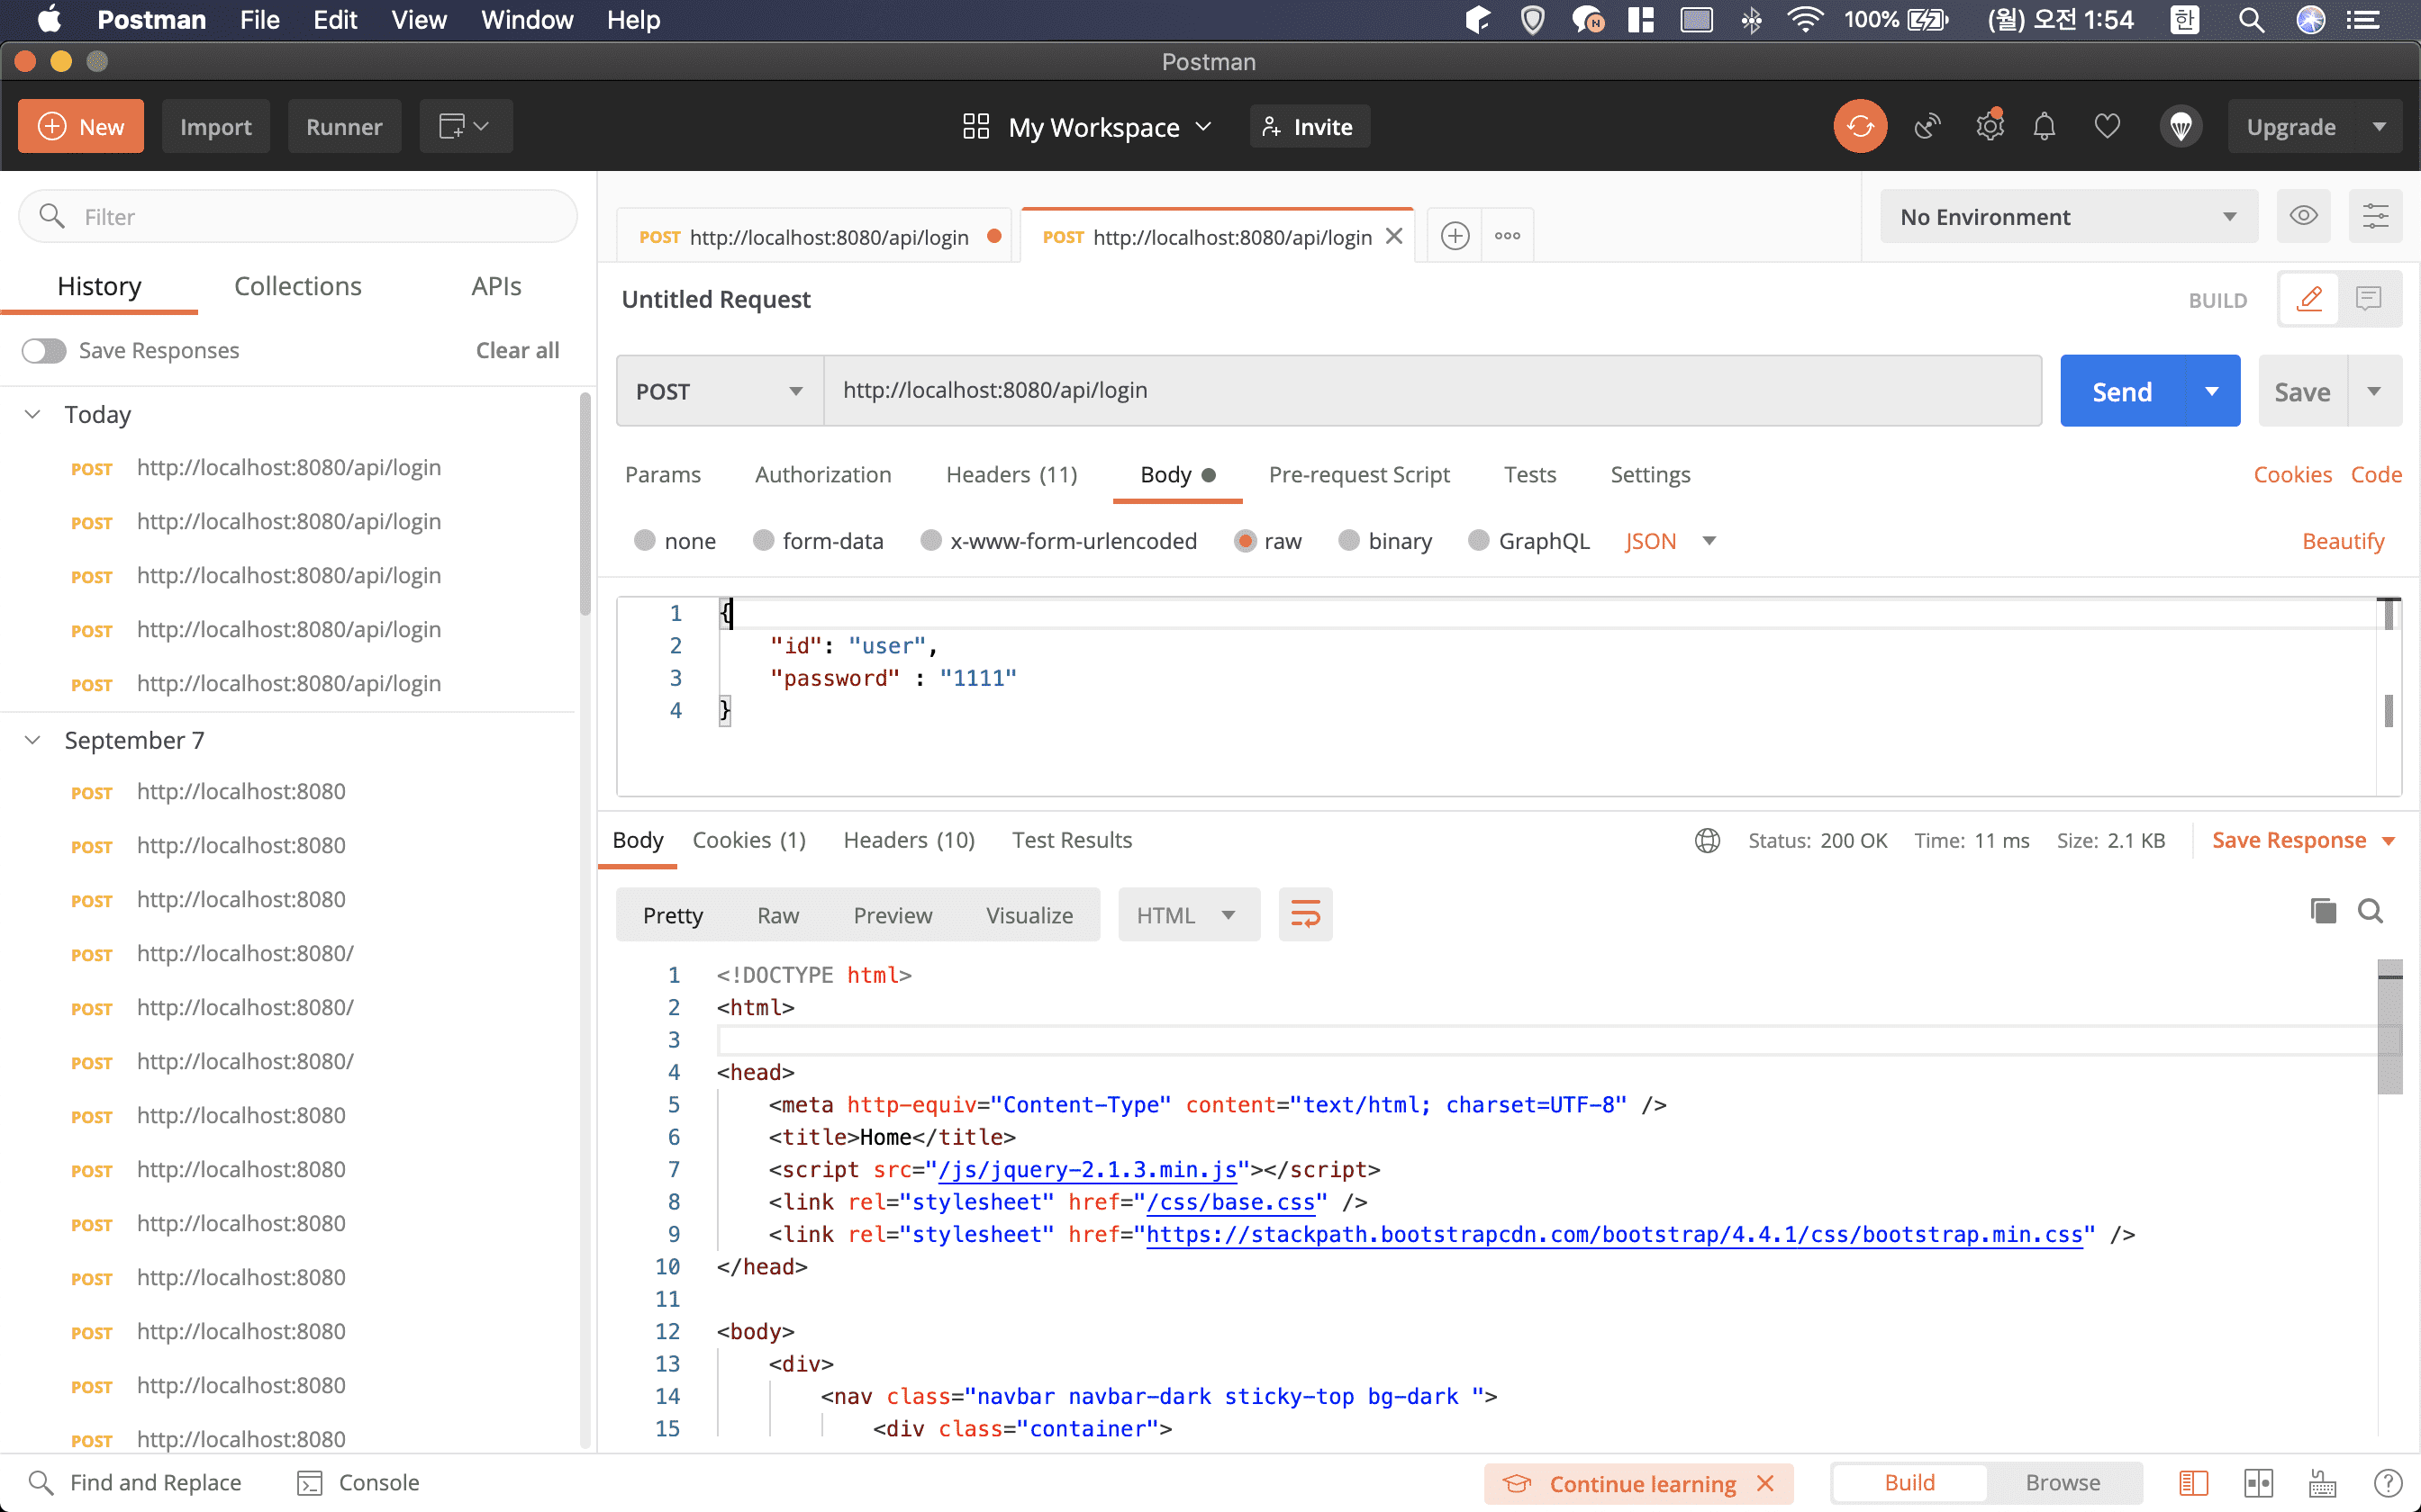This screenshot has width=2421, height=1512.
Task: Click the Beautify link
Action: pos(2343,540)
